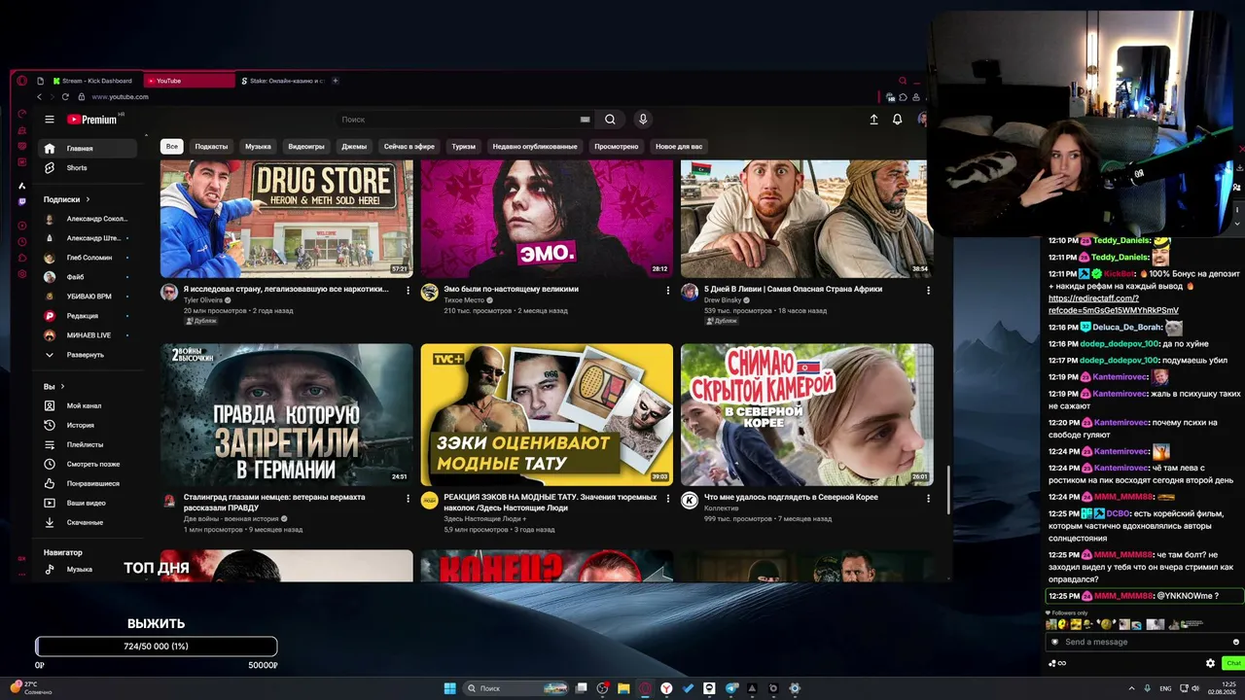Open История in YouTube sidebar
The width and height of the screenshot is (1245, 700).
coord(88,425)
